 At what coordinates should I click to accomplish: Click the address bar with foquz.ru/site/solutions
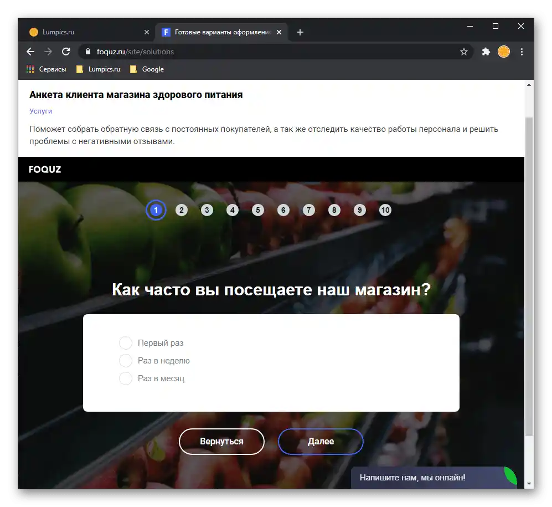(275, 52)
